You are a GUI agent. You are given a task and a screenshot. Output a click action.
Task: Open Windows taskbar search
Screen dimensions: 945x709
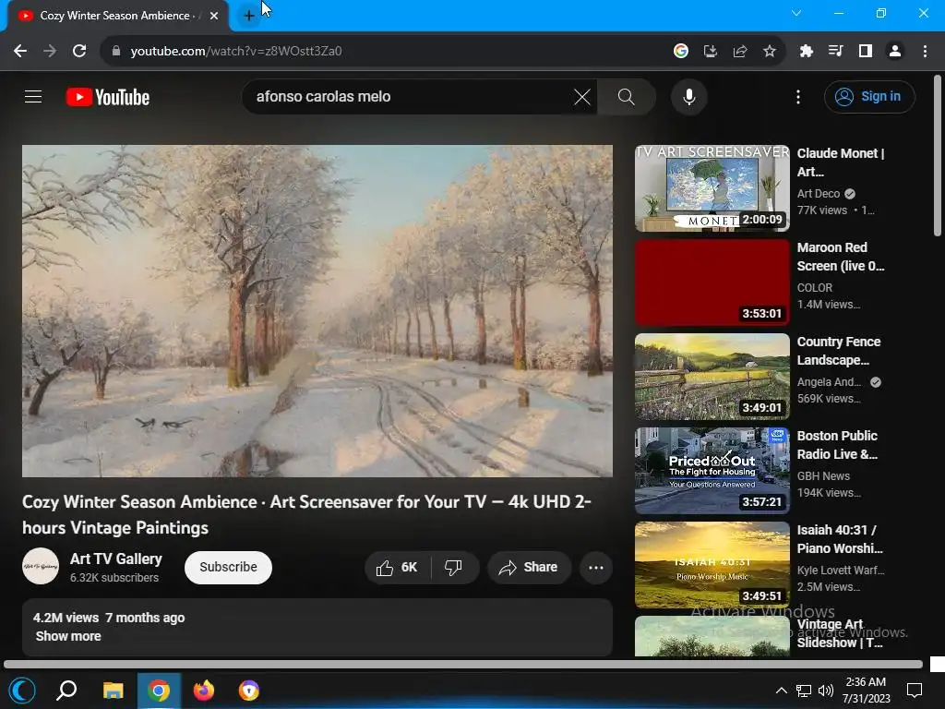66,691
